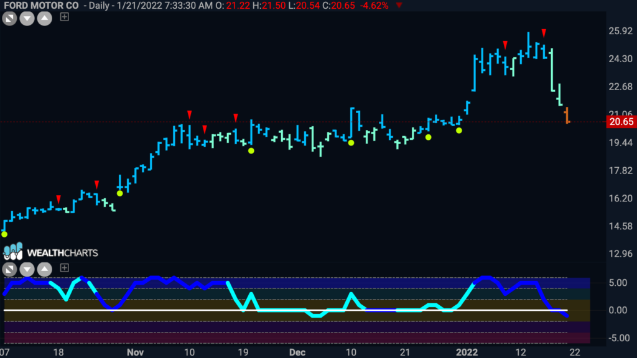Move the oscillator pane up with its up-arrow button

point(45,269)
